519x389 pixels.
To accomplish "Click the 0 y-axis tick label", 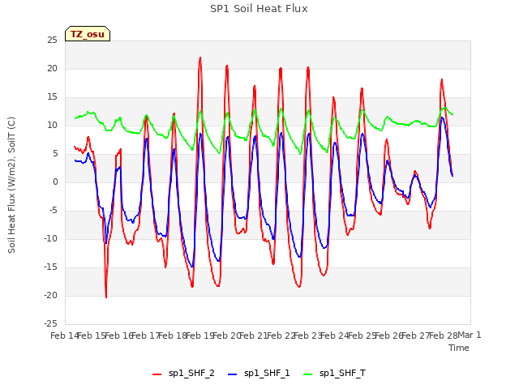I will [x=55, y=182].
